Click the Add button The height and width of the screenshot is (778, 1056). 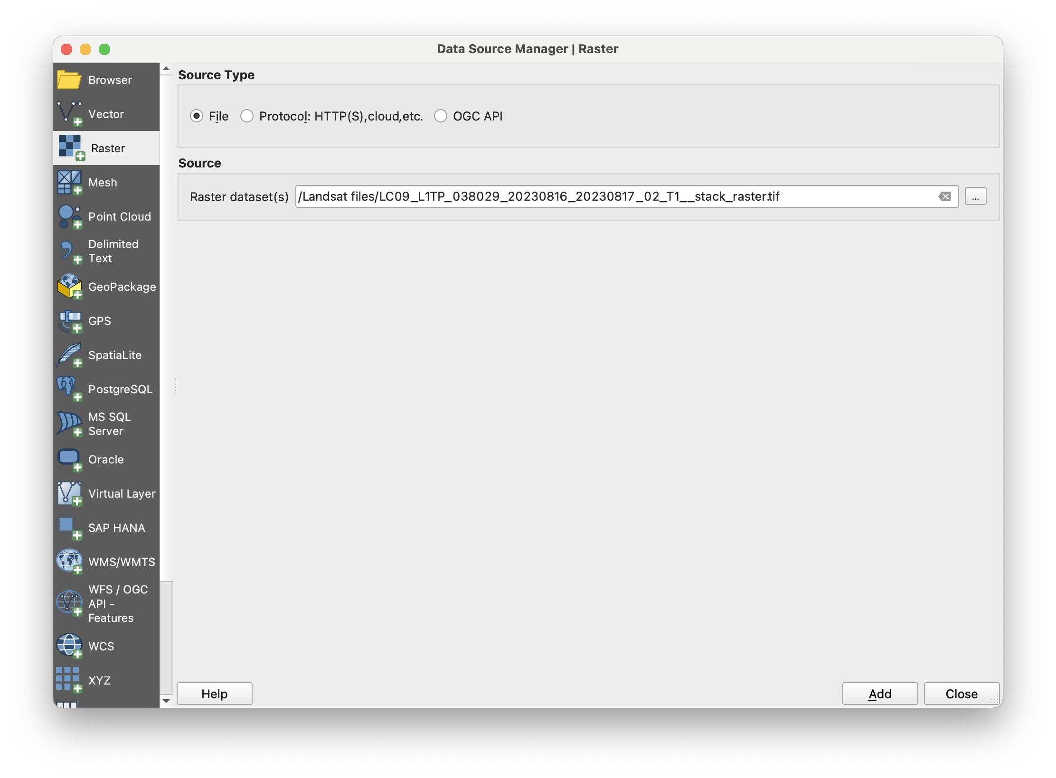coord(880,694)
